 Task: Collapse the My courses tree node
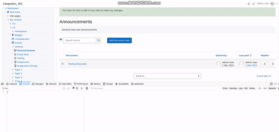pos(8,20)
